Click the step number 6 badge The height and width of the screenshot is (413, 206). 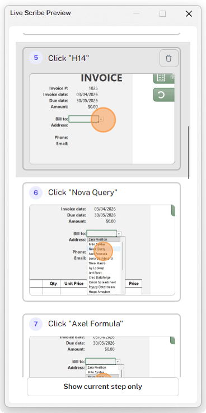click(x=36, y=193)
